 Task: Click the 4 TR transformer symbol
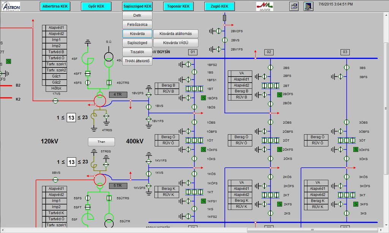tap(100, 100)
